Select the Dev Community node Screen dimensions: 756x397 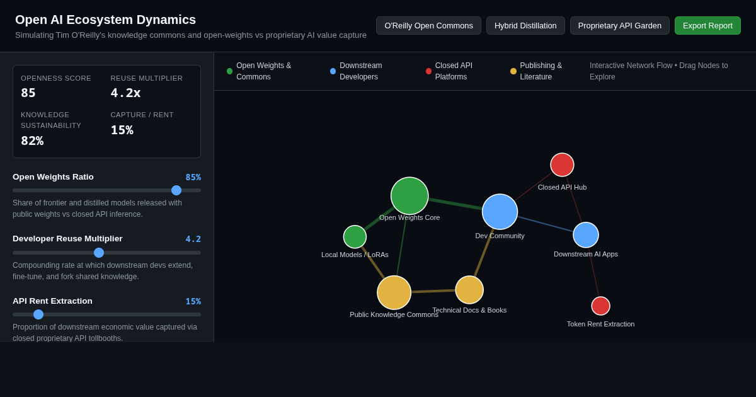(x=500, y=212)
